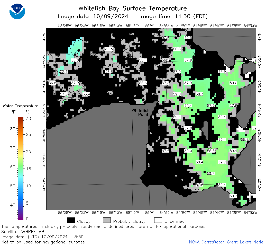Click the 70 mark on Fahrenheit scale
The width and height of the screenshot is (266, 246).
[13, 148]
